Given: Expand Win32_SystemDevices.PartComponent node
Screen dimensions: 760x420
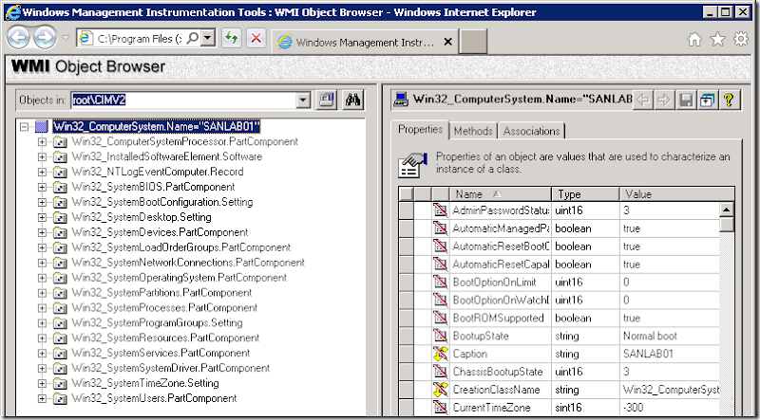Looking at the screenshot, I should tap(42, 232).
